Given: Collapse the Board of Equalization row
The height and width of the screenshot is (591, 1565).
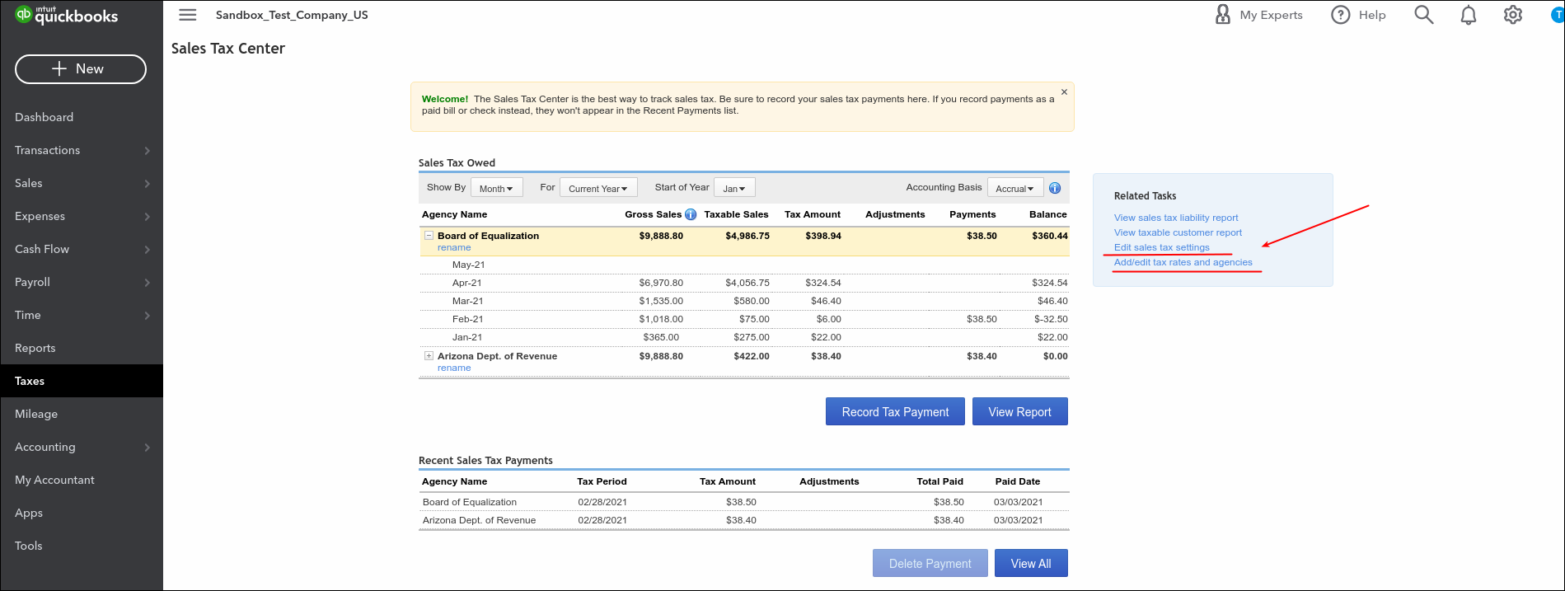Looking at the screenshot, I should pyautogui.click(x=429, y=235).
